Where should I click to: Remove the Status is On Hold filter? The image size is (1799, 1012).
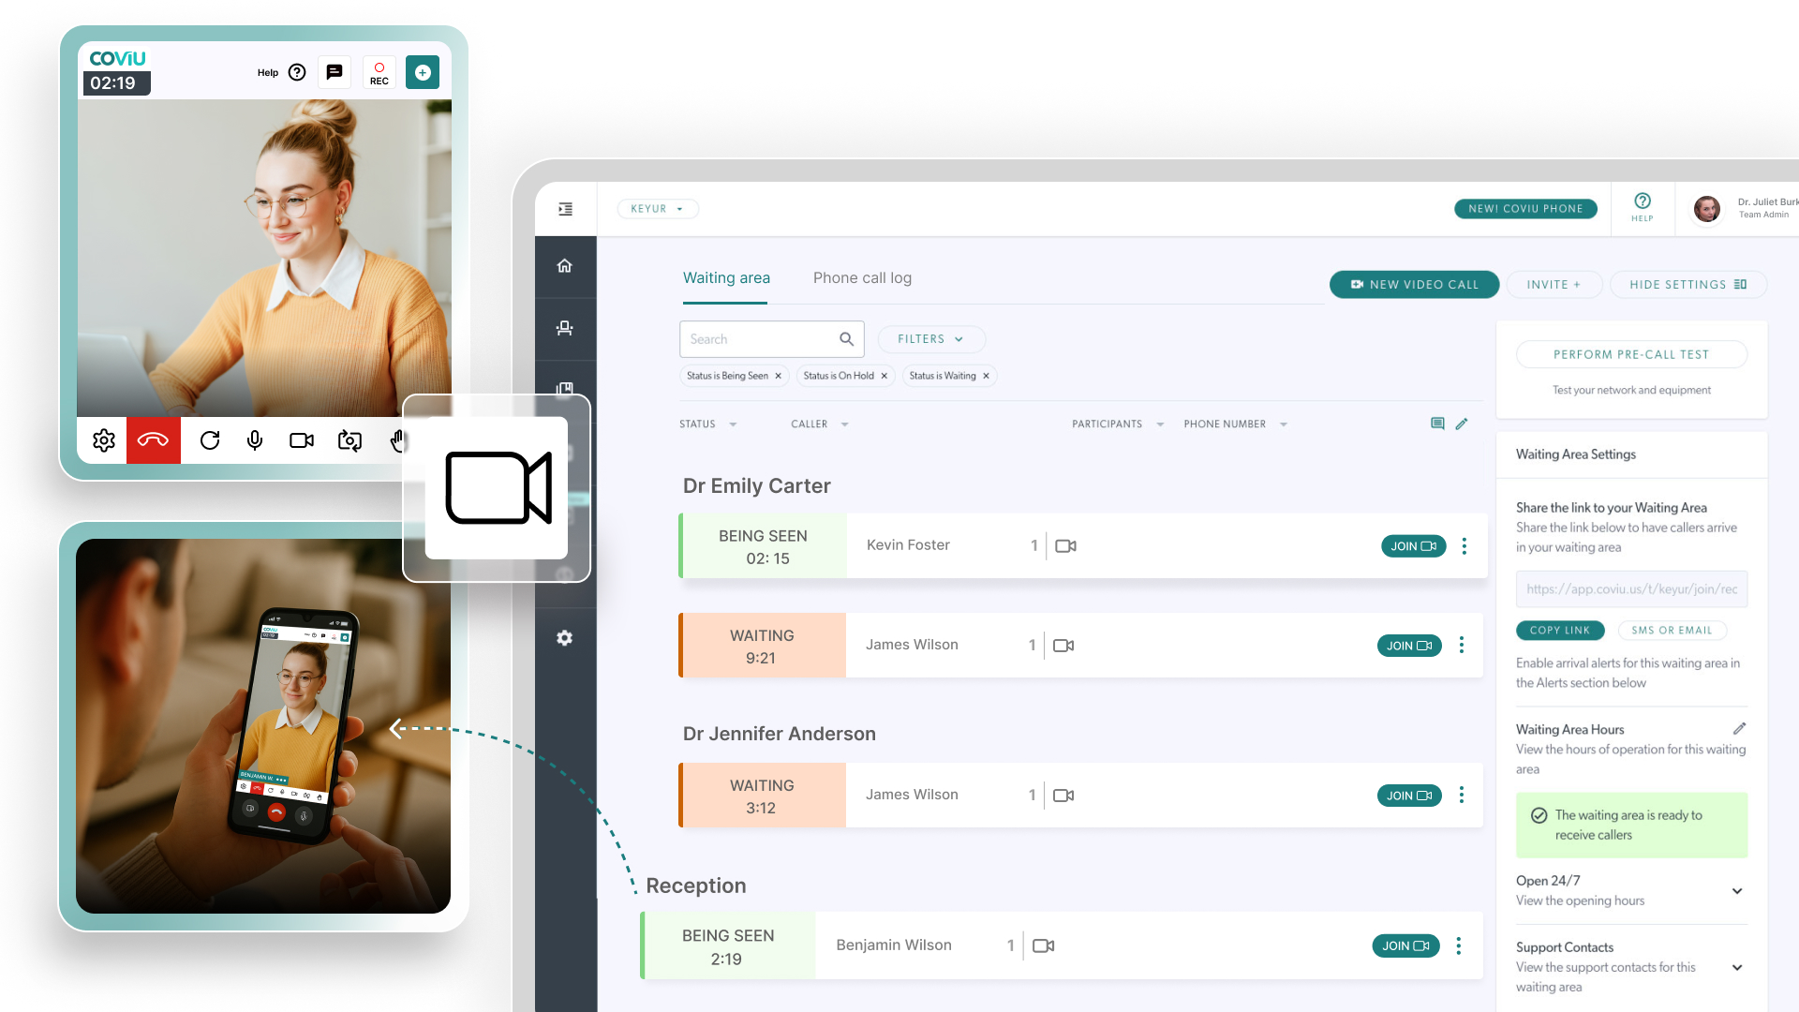pos(884,376)
